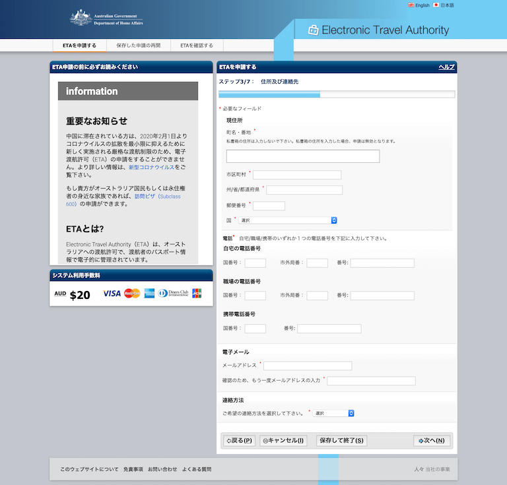This screenshot has height=485, width=507.
Task: Click the Diners Club logo
Action: click(173, 294)
